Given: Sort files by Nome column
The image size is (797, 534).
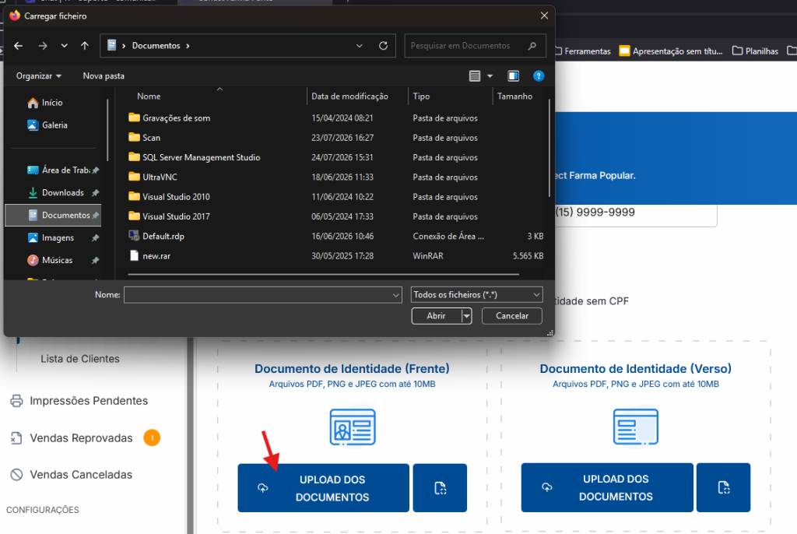Looking at the screenshot, I should point(149,96).
